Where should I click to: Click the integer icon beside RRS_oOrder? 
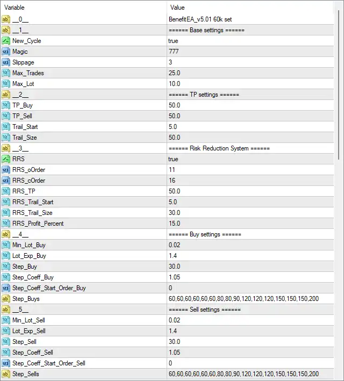(x=6, y=170)
